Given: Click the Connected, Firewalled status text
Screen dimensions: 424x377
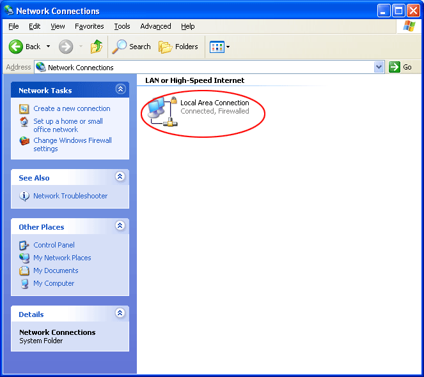Looking at the screenshot, I should (214, 111).
